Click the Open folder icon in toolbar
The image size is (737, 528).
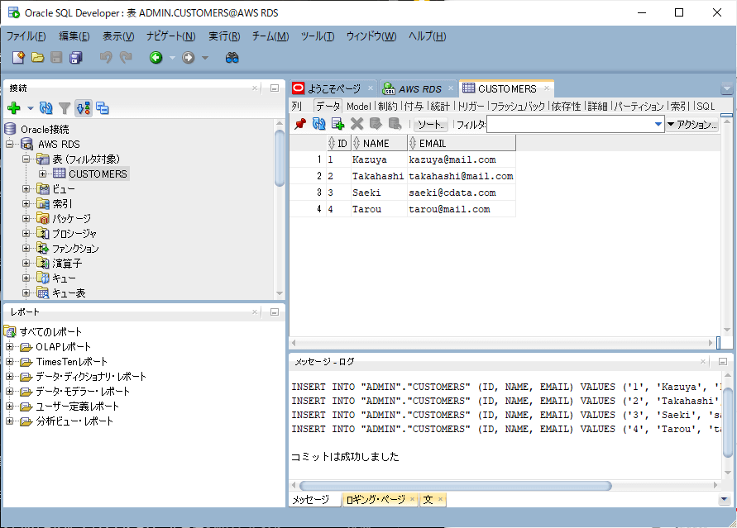[x=37, y=58]
